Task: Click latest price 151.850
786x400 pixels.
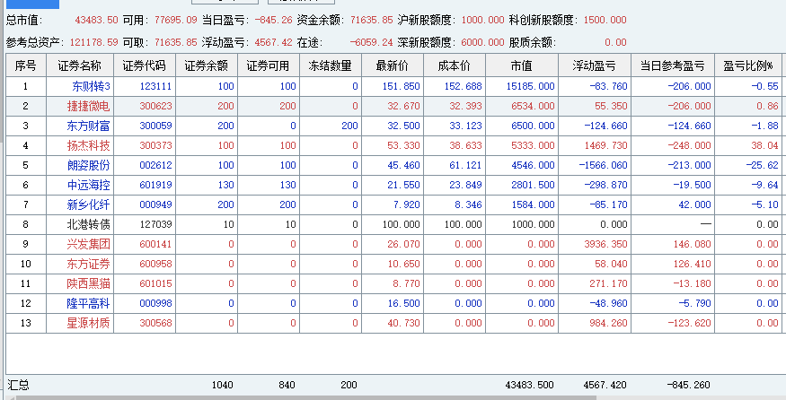Action: [401, 86]
